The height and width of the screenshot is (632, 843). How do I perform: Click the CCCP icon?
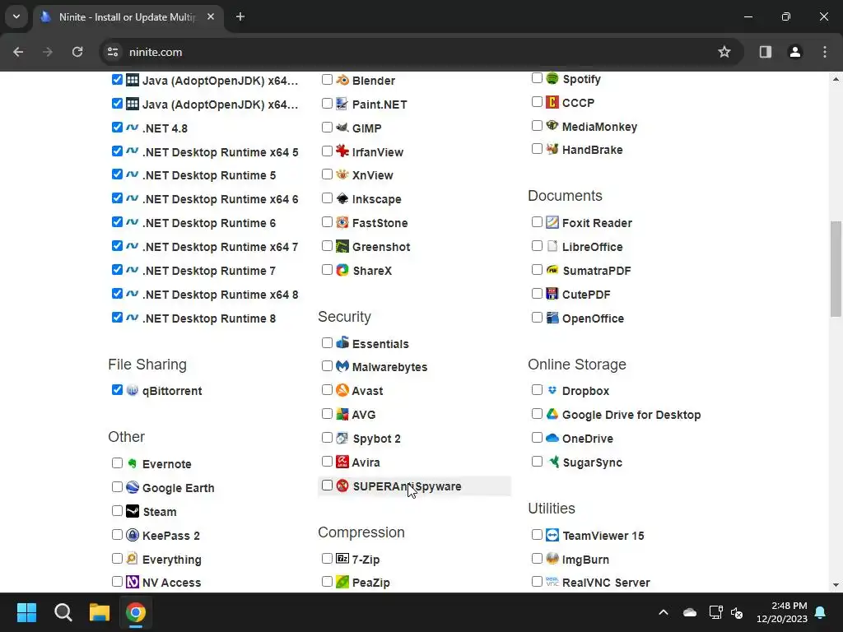[552, 101]
